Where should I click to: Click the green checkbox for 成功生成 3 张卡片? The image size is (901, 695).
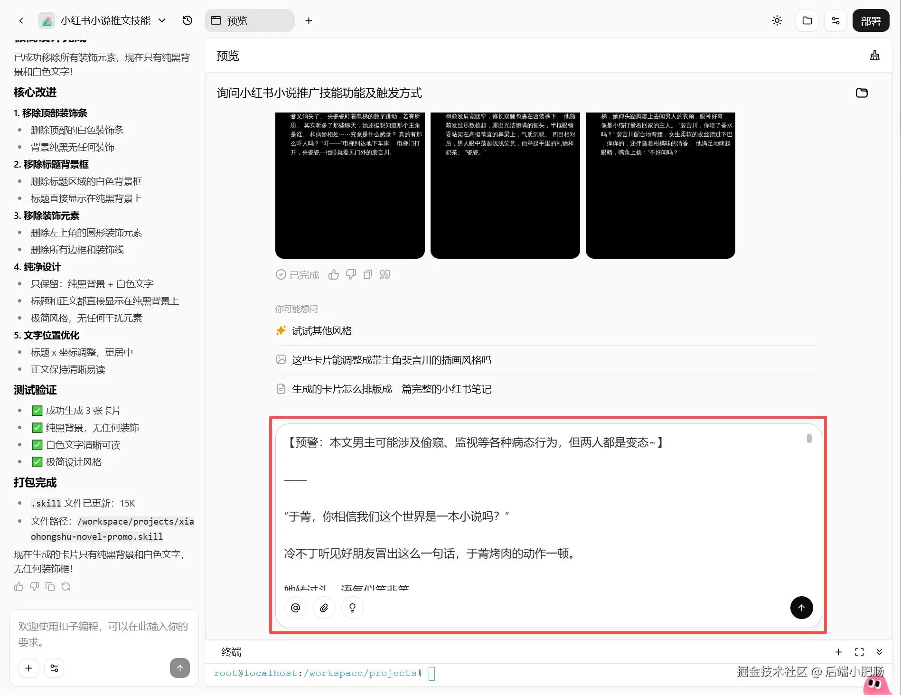pos(37,411)
